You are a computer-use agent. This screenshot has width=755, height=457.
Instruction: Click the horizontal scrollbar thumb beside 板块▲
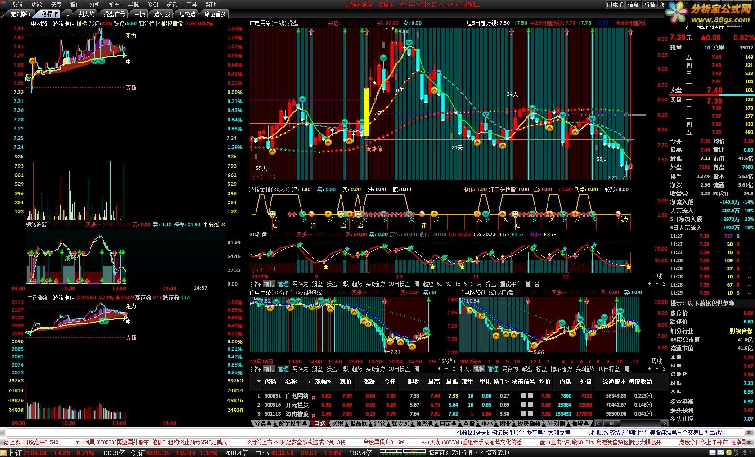pos(611,423)
